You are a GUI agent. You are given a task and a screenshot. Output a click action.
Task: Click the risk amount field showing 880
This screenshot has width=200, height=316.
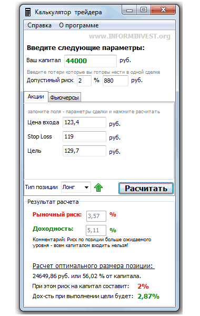pyautogui.click(x=115, y=81)
